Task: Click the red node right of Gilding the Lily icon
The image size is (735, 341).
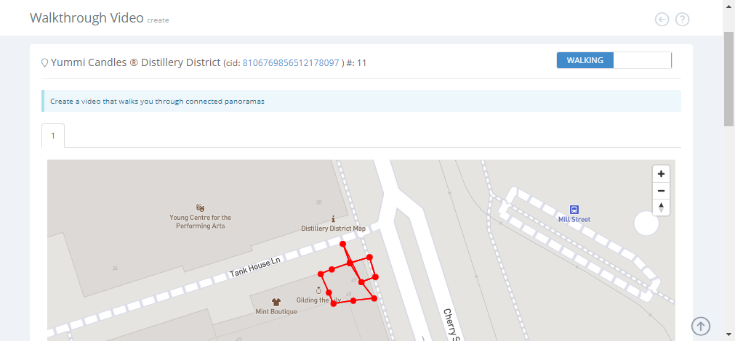Action: (x=329, y=292)
